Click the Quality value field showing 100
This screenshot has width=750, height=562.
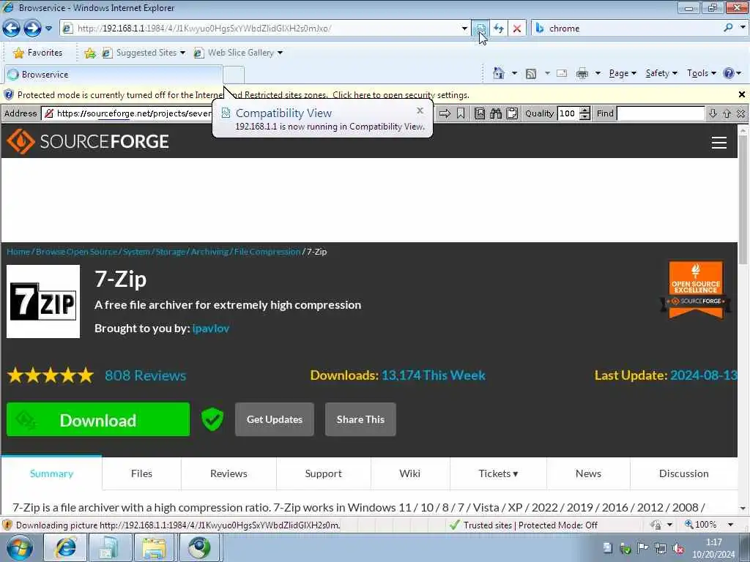tap(568, 113)
